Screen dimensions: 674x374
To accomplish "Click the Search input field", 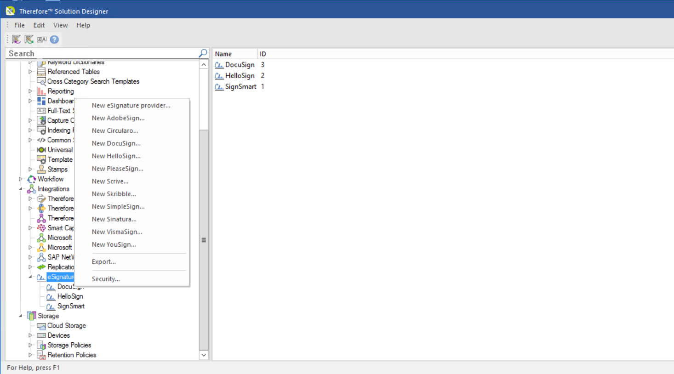I will pyautogui.click(x=102, y=53).
